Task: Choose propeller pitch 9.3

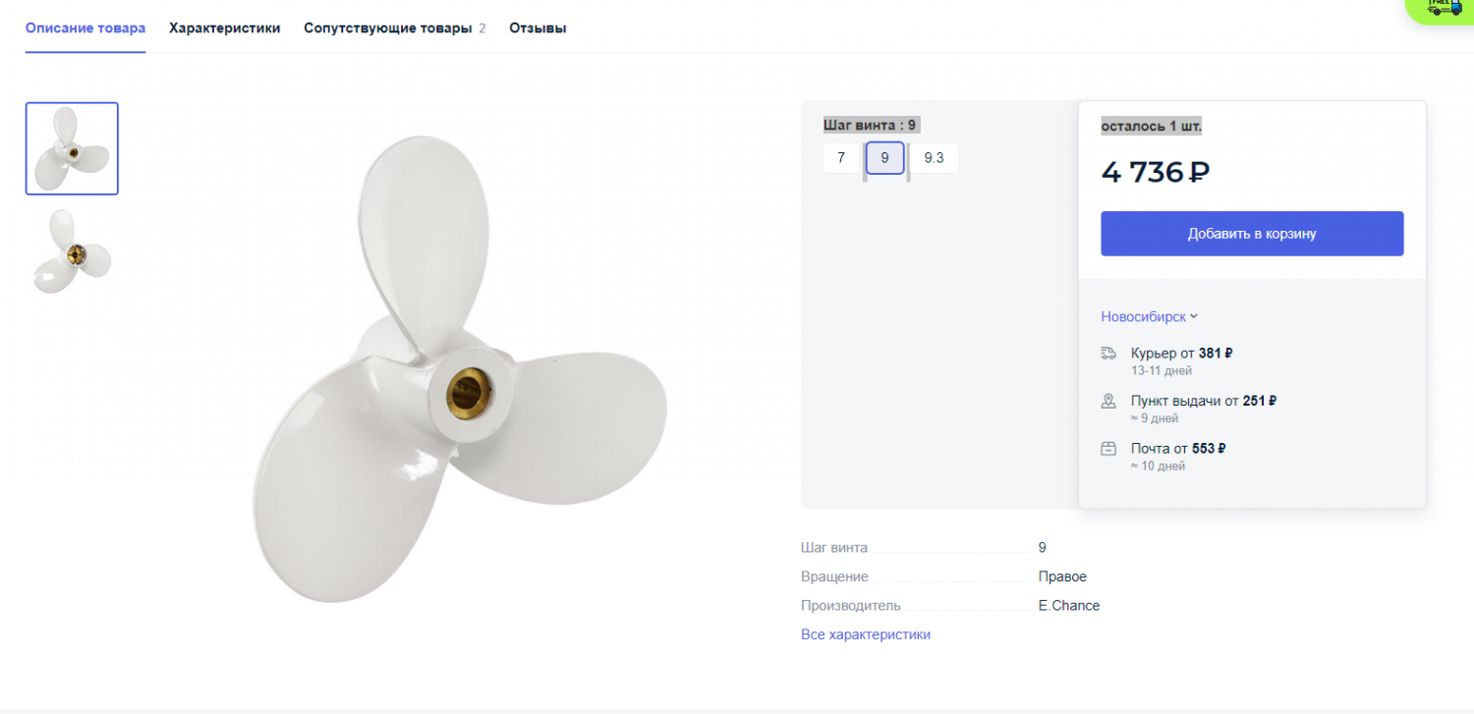Action: click(x=934, y=157)
